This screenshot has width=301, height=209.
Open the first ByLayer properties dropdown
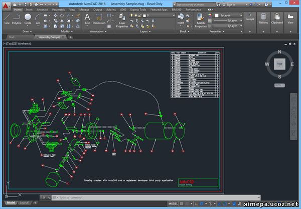pos(231,15)
